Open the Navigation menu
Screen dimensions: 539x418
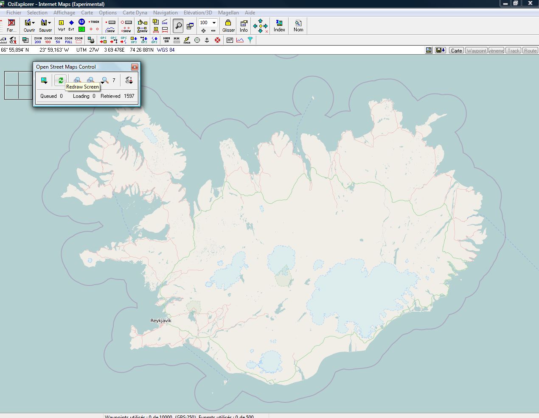point(165,13)
